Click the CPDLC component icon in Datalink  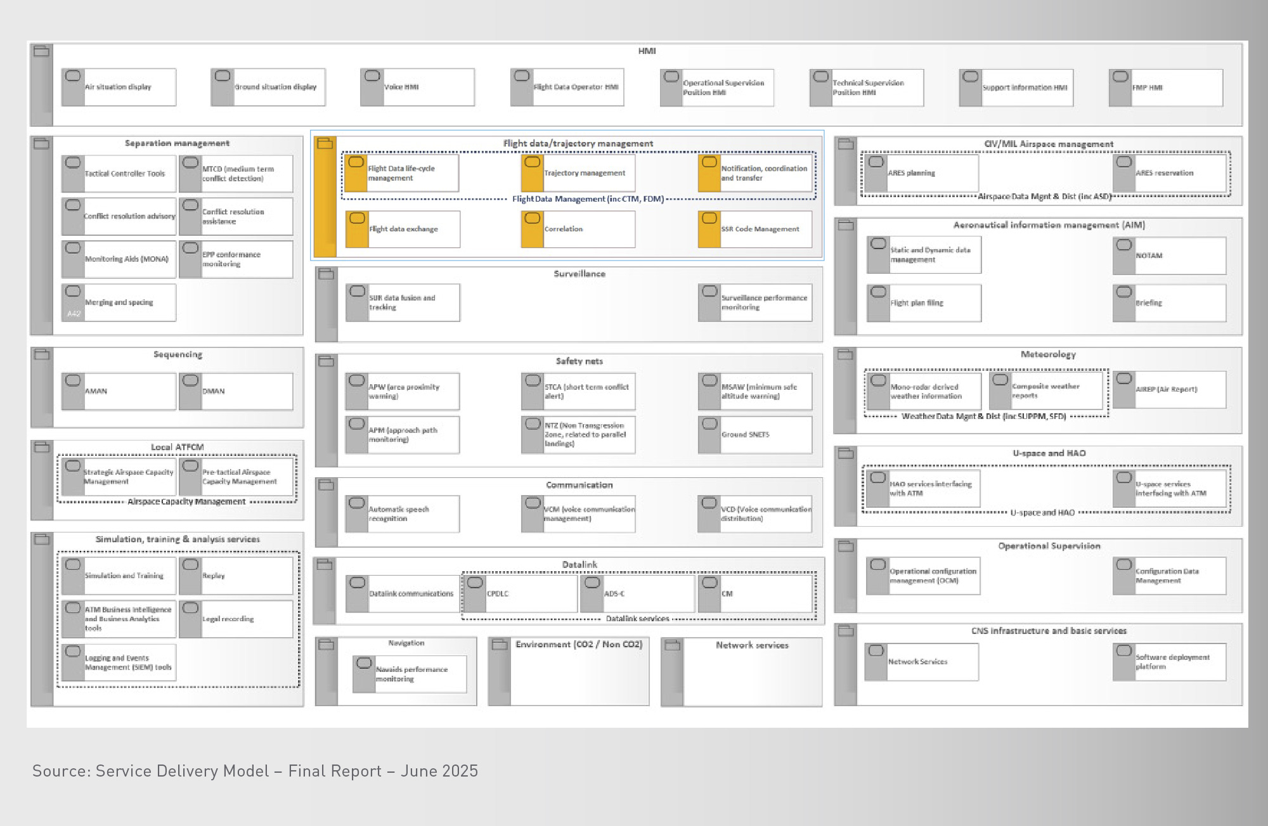pos(475,583)
